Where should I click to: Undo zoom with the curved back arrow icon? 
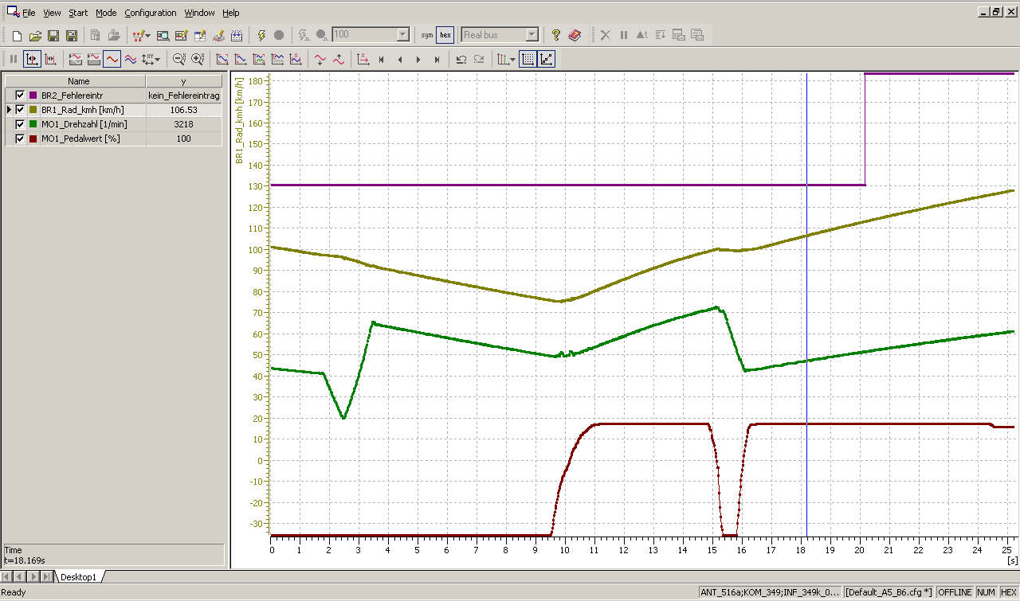click(x=461, y=59)
